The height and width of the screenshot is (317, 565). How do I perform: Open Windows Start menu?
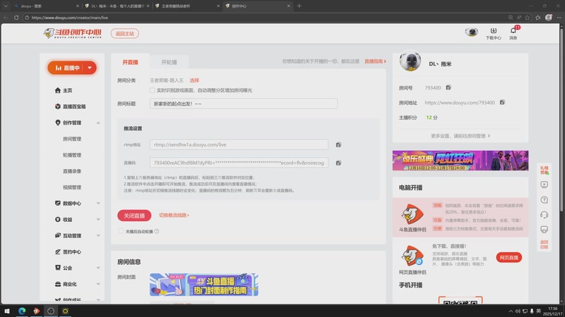[7, 311]
